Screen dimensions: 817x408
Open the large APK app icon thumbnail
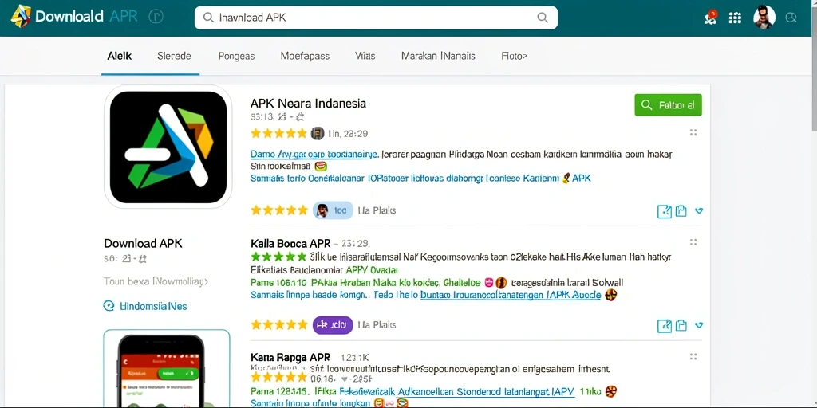(x=168, y=147)
